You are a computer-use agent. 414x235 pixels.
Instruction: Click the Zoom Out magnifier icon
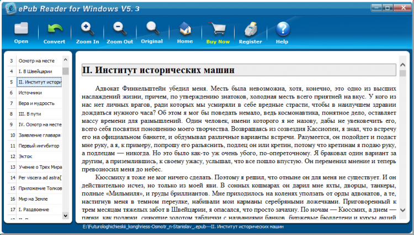(x=120, y=29)
